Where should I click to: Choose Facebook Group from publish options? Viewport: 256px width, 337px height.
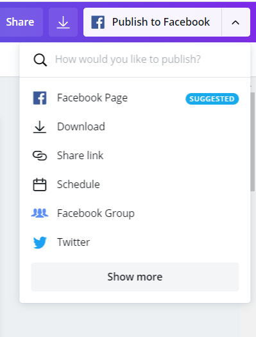(x=135, y=213)
